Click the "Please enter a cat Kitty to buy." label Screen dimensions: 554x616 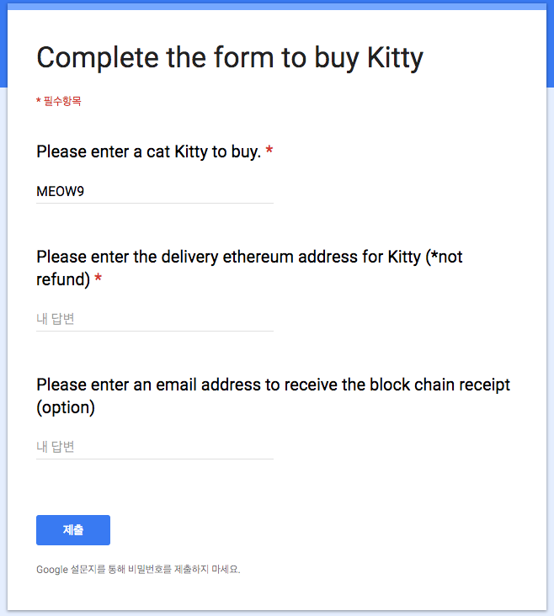tap(148, 152)
